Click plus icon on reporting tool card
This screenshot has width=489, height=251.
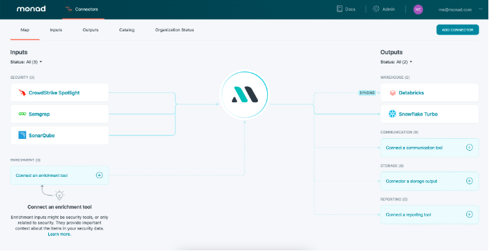(470, 214)
